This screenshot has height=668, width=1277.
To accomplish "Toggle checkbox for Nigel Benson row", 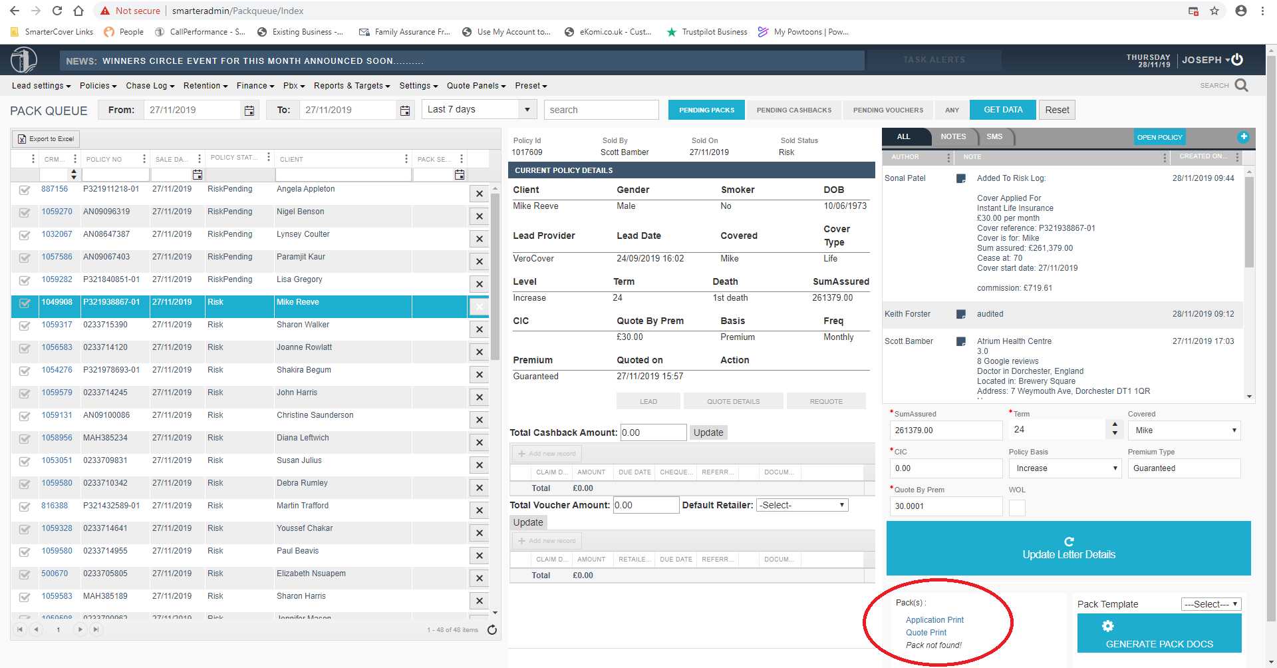I will 25,213.
